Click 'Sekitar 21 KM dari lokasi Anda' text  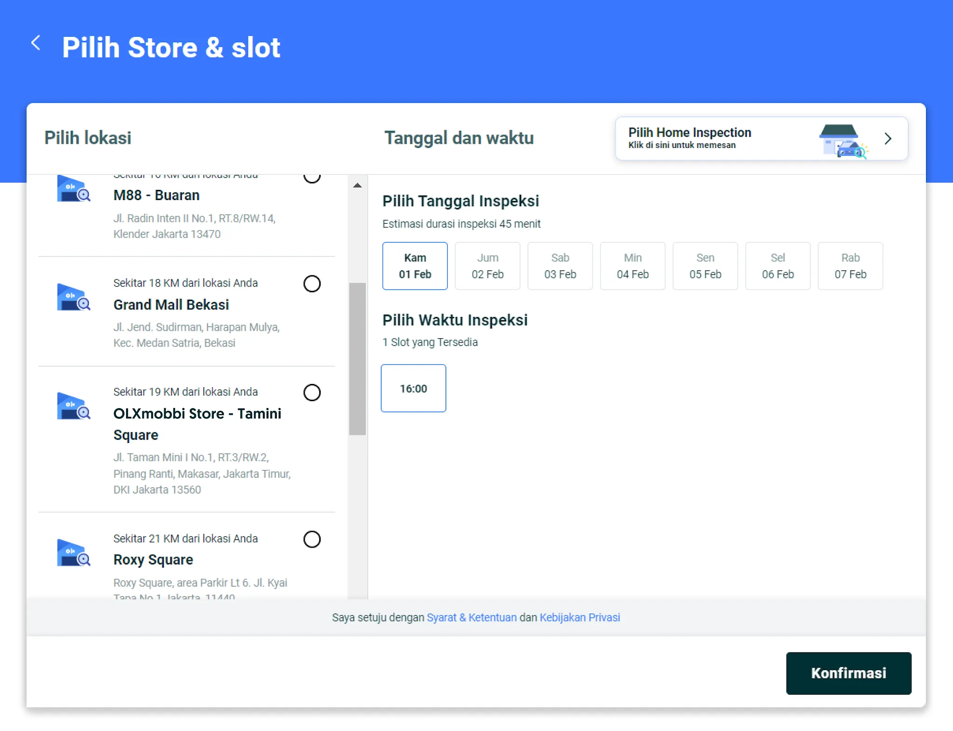186,538
